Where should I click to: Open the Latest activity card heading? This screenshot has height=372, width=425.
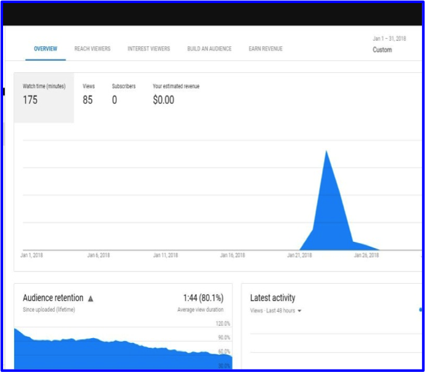[272, 298]
